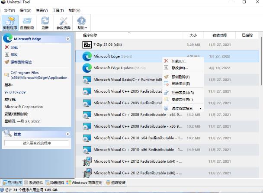This screenshot has height=193, width=263.
Task: Select the 卸载程序 toolbar icon
Action: tap(10, 23)
